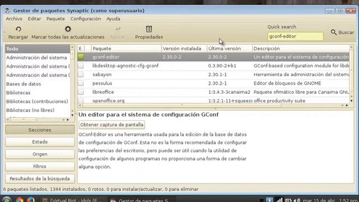Click the Aplicar arrow icon

coord(118,29)
